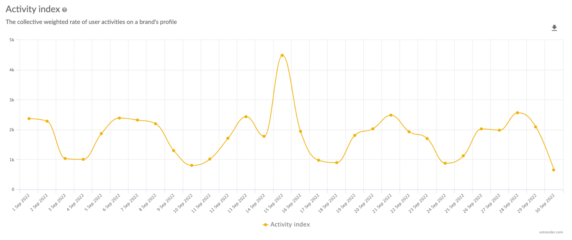The height and width of the screenshot is (240, 572).
Task: Click the 15 Sep 2022 axis label
Action: click(274, 203)
